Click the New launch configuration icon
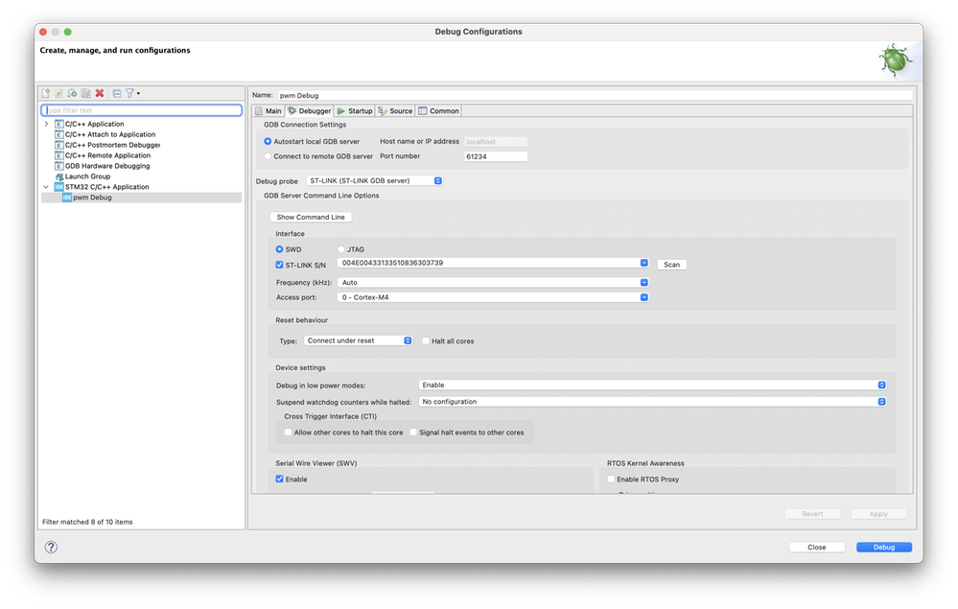 (x=45, y=93)
